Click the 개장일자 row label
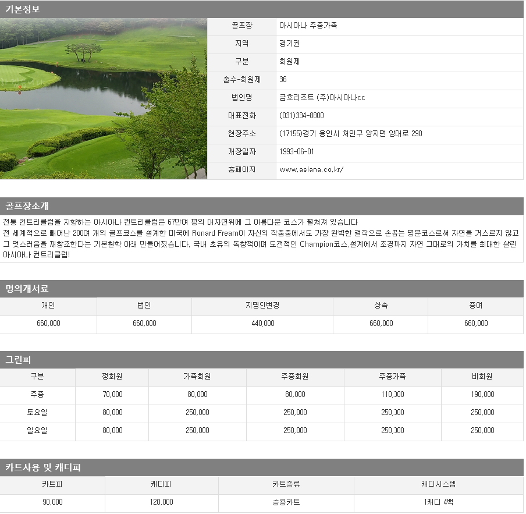 (x=241, y=152)
